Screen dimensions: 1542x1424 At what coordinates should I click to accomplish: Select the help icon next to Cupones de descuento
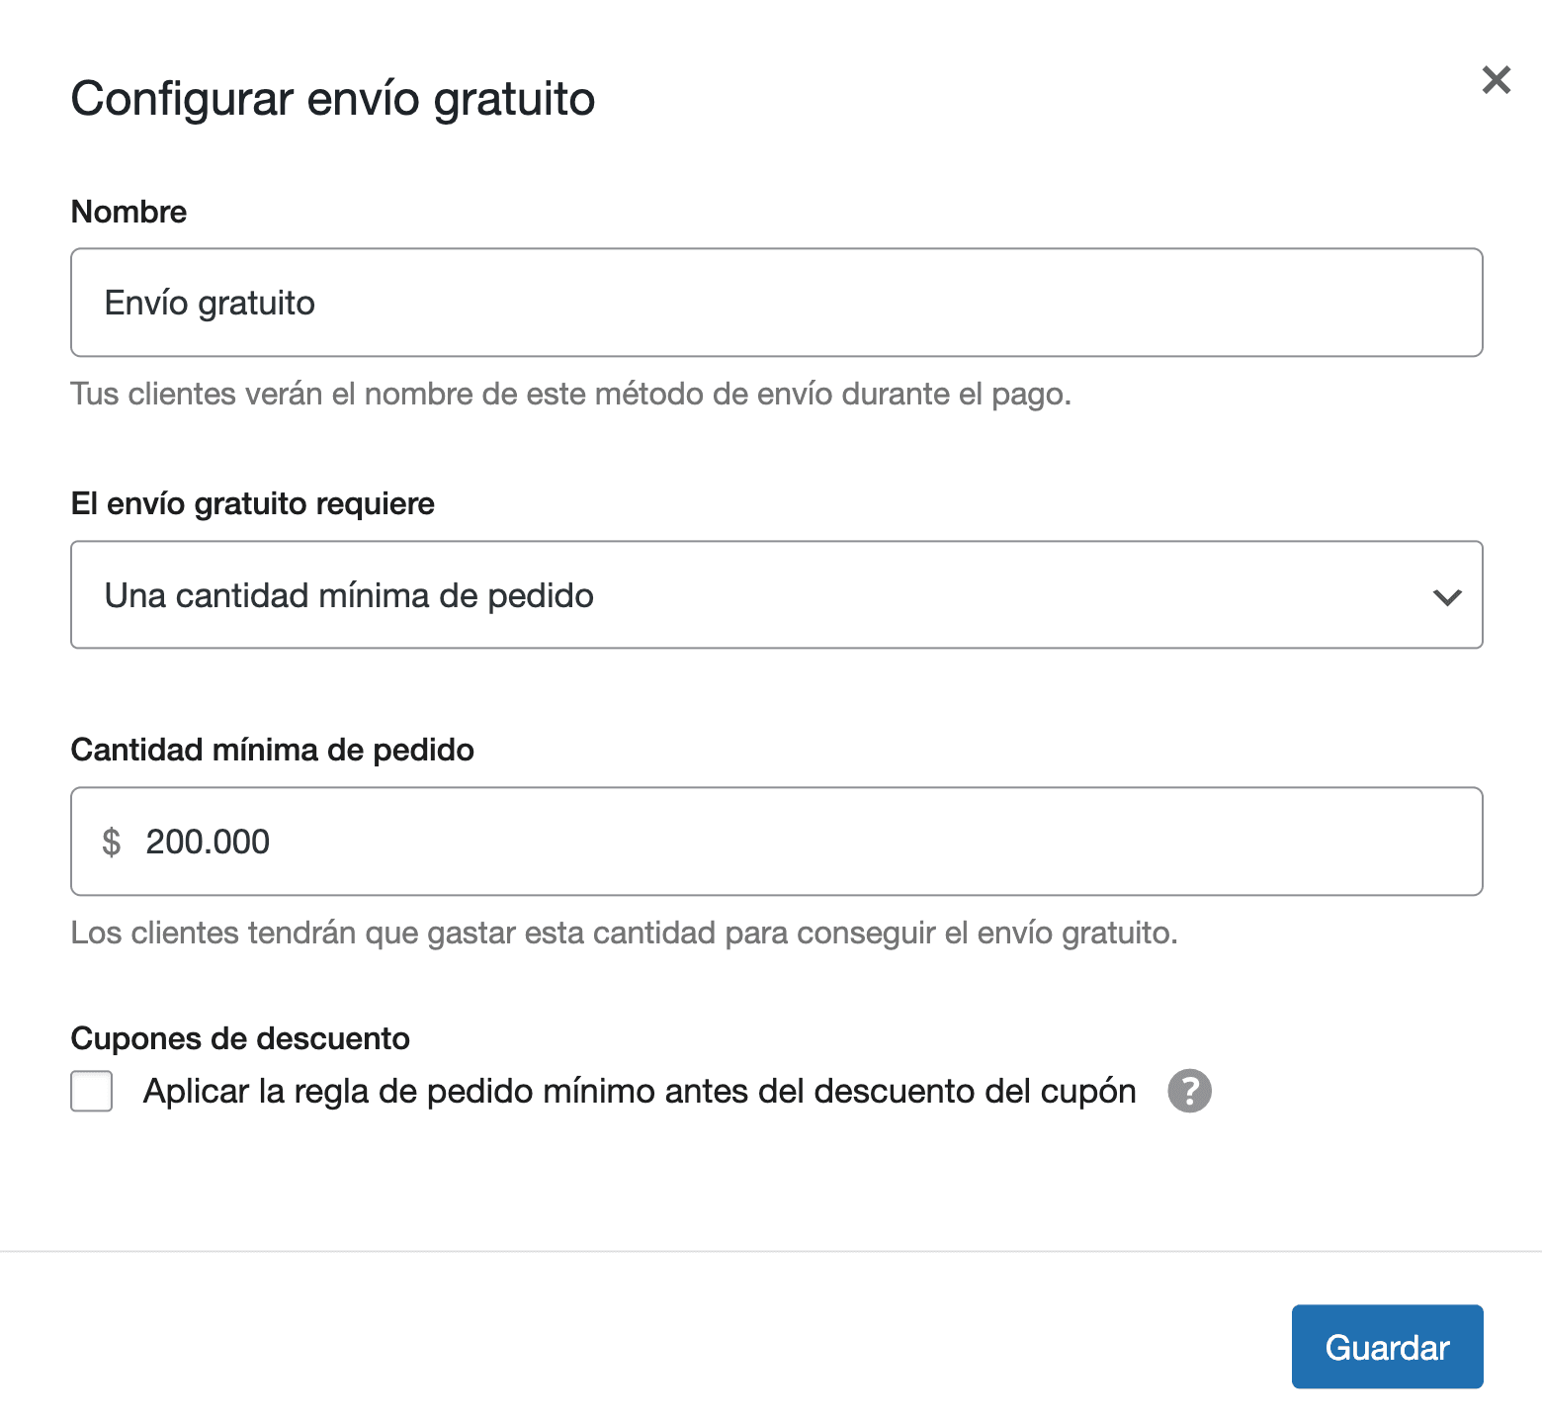1190,1091
